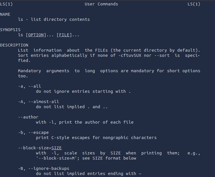This screenshot has width=215, height=177.
Task: Click the text 'do not list implied . and ..'
Action: (68, 107)
